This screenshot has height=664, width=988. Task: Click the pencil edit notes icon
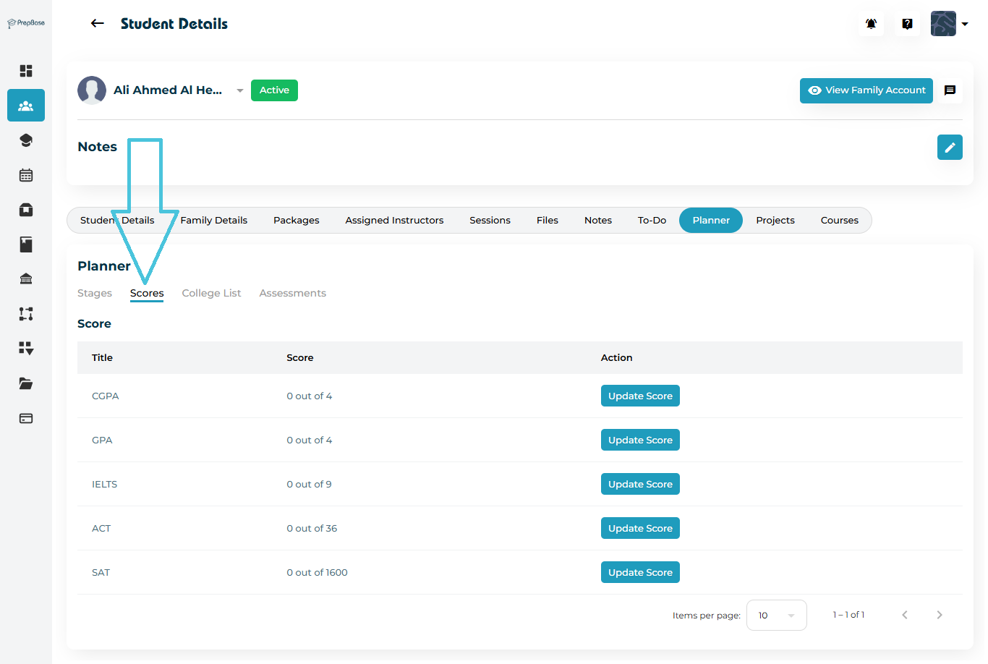pos(949,147)
